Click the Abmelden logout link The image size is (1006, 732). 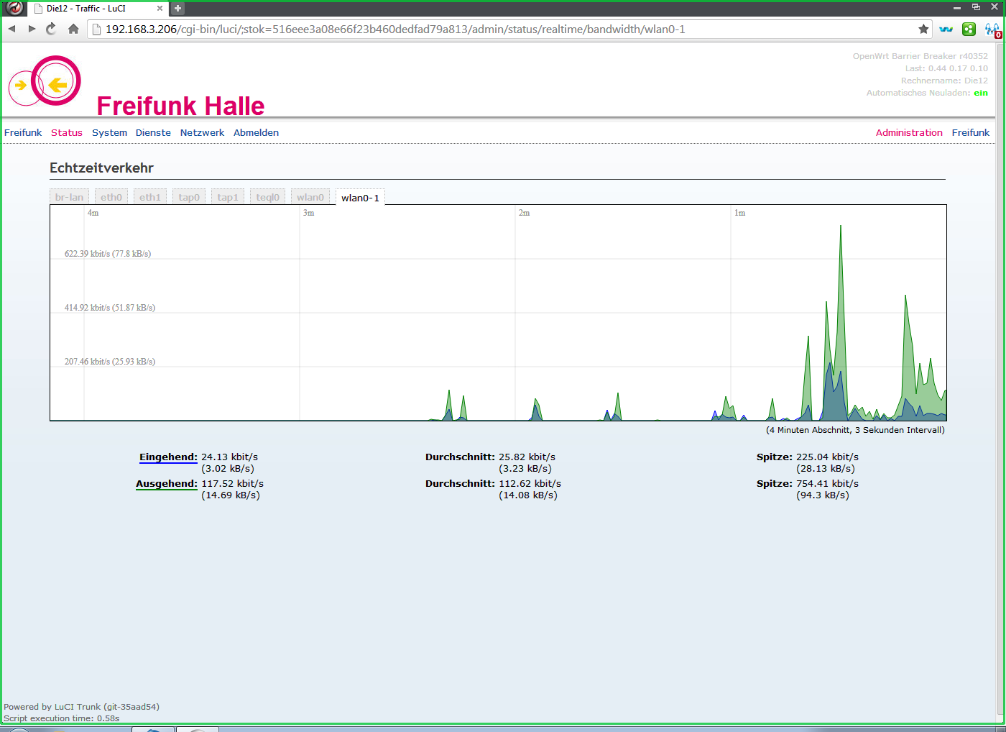(x=256, y=133)
